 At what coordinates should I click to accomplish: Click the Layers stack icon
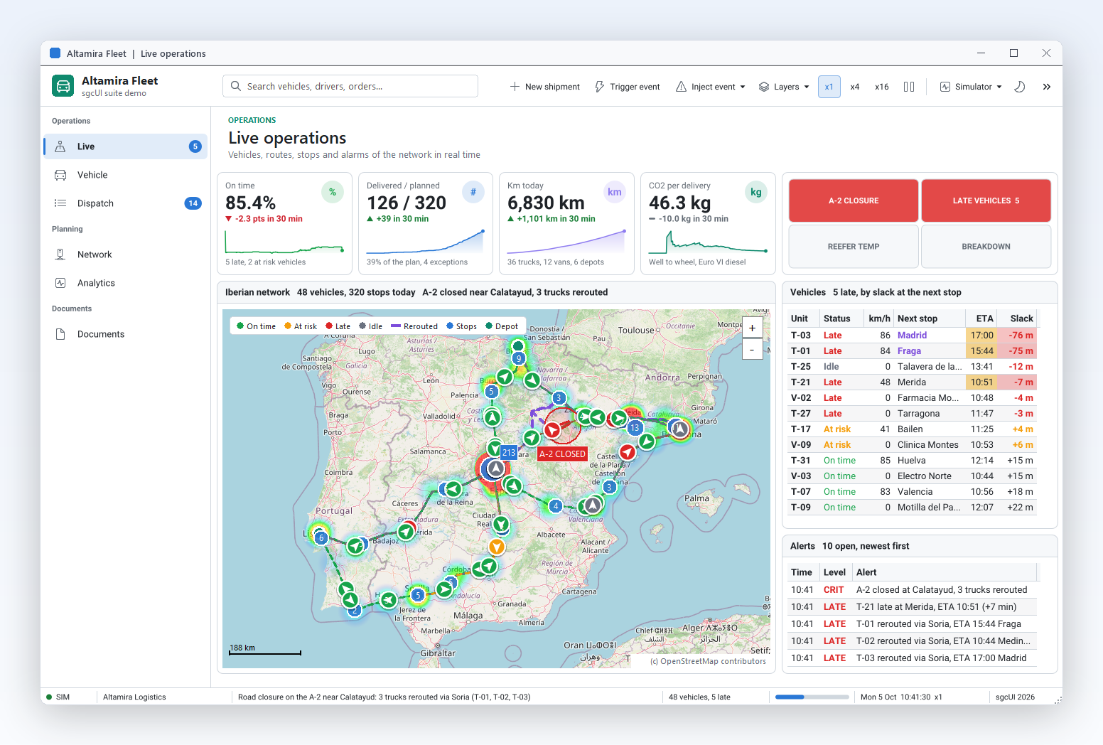pos(764,87)
